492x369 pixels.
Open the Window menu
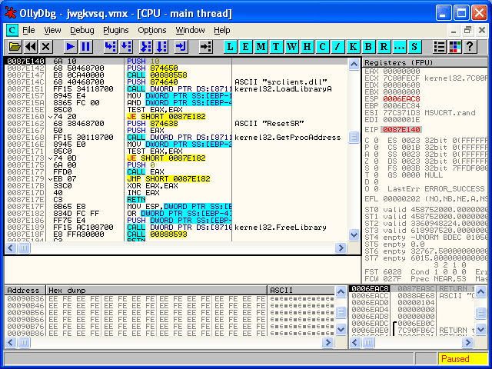point(190,30)
